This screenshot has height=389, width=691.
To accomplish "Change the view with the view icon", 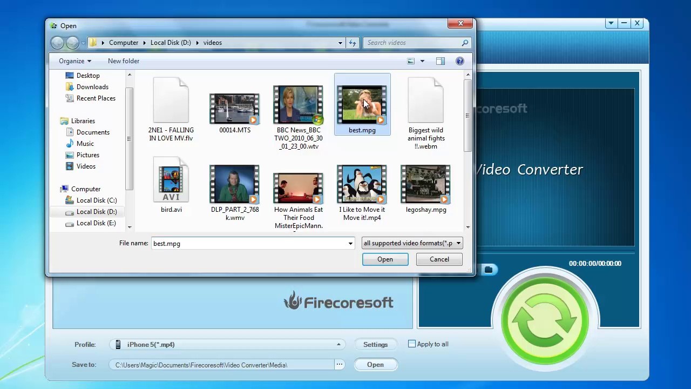I will point(411,61).
